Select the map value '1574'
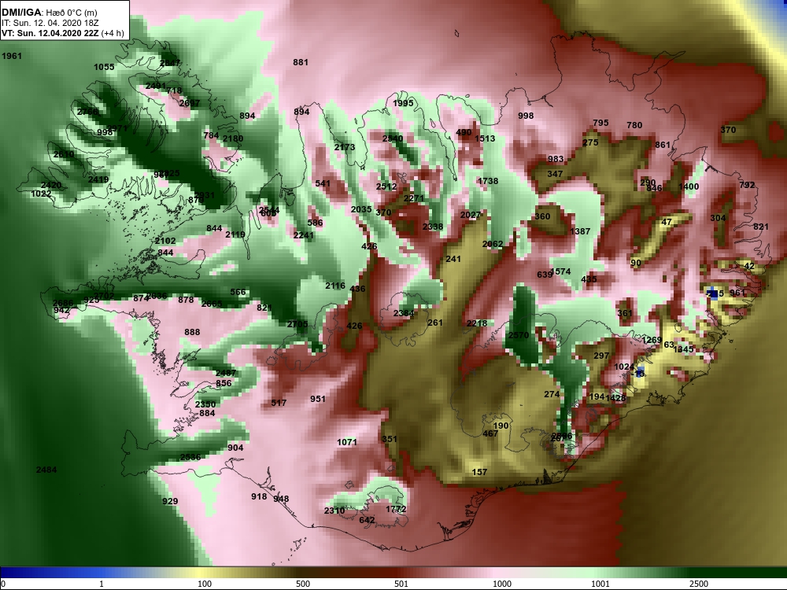 click(x=561, y=271)
